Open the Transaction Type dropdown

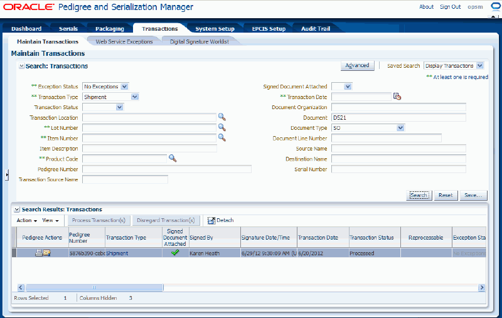tap(135, 97)
